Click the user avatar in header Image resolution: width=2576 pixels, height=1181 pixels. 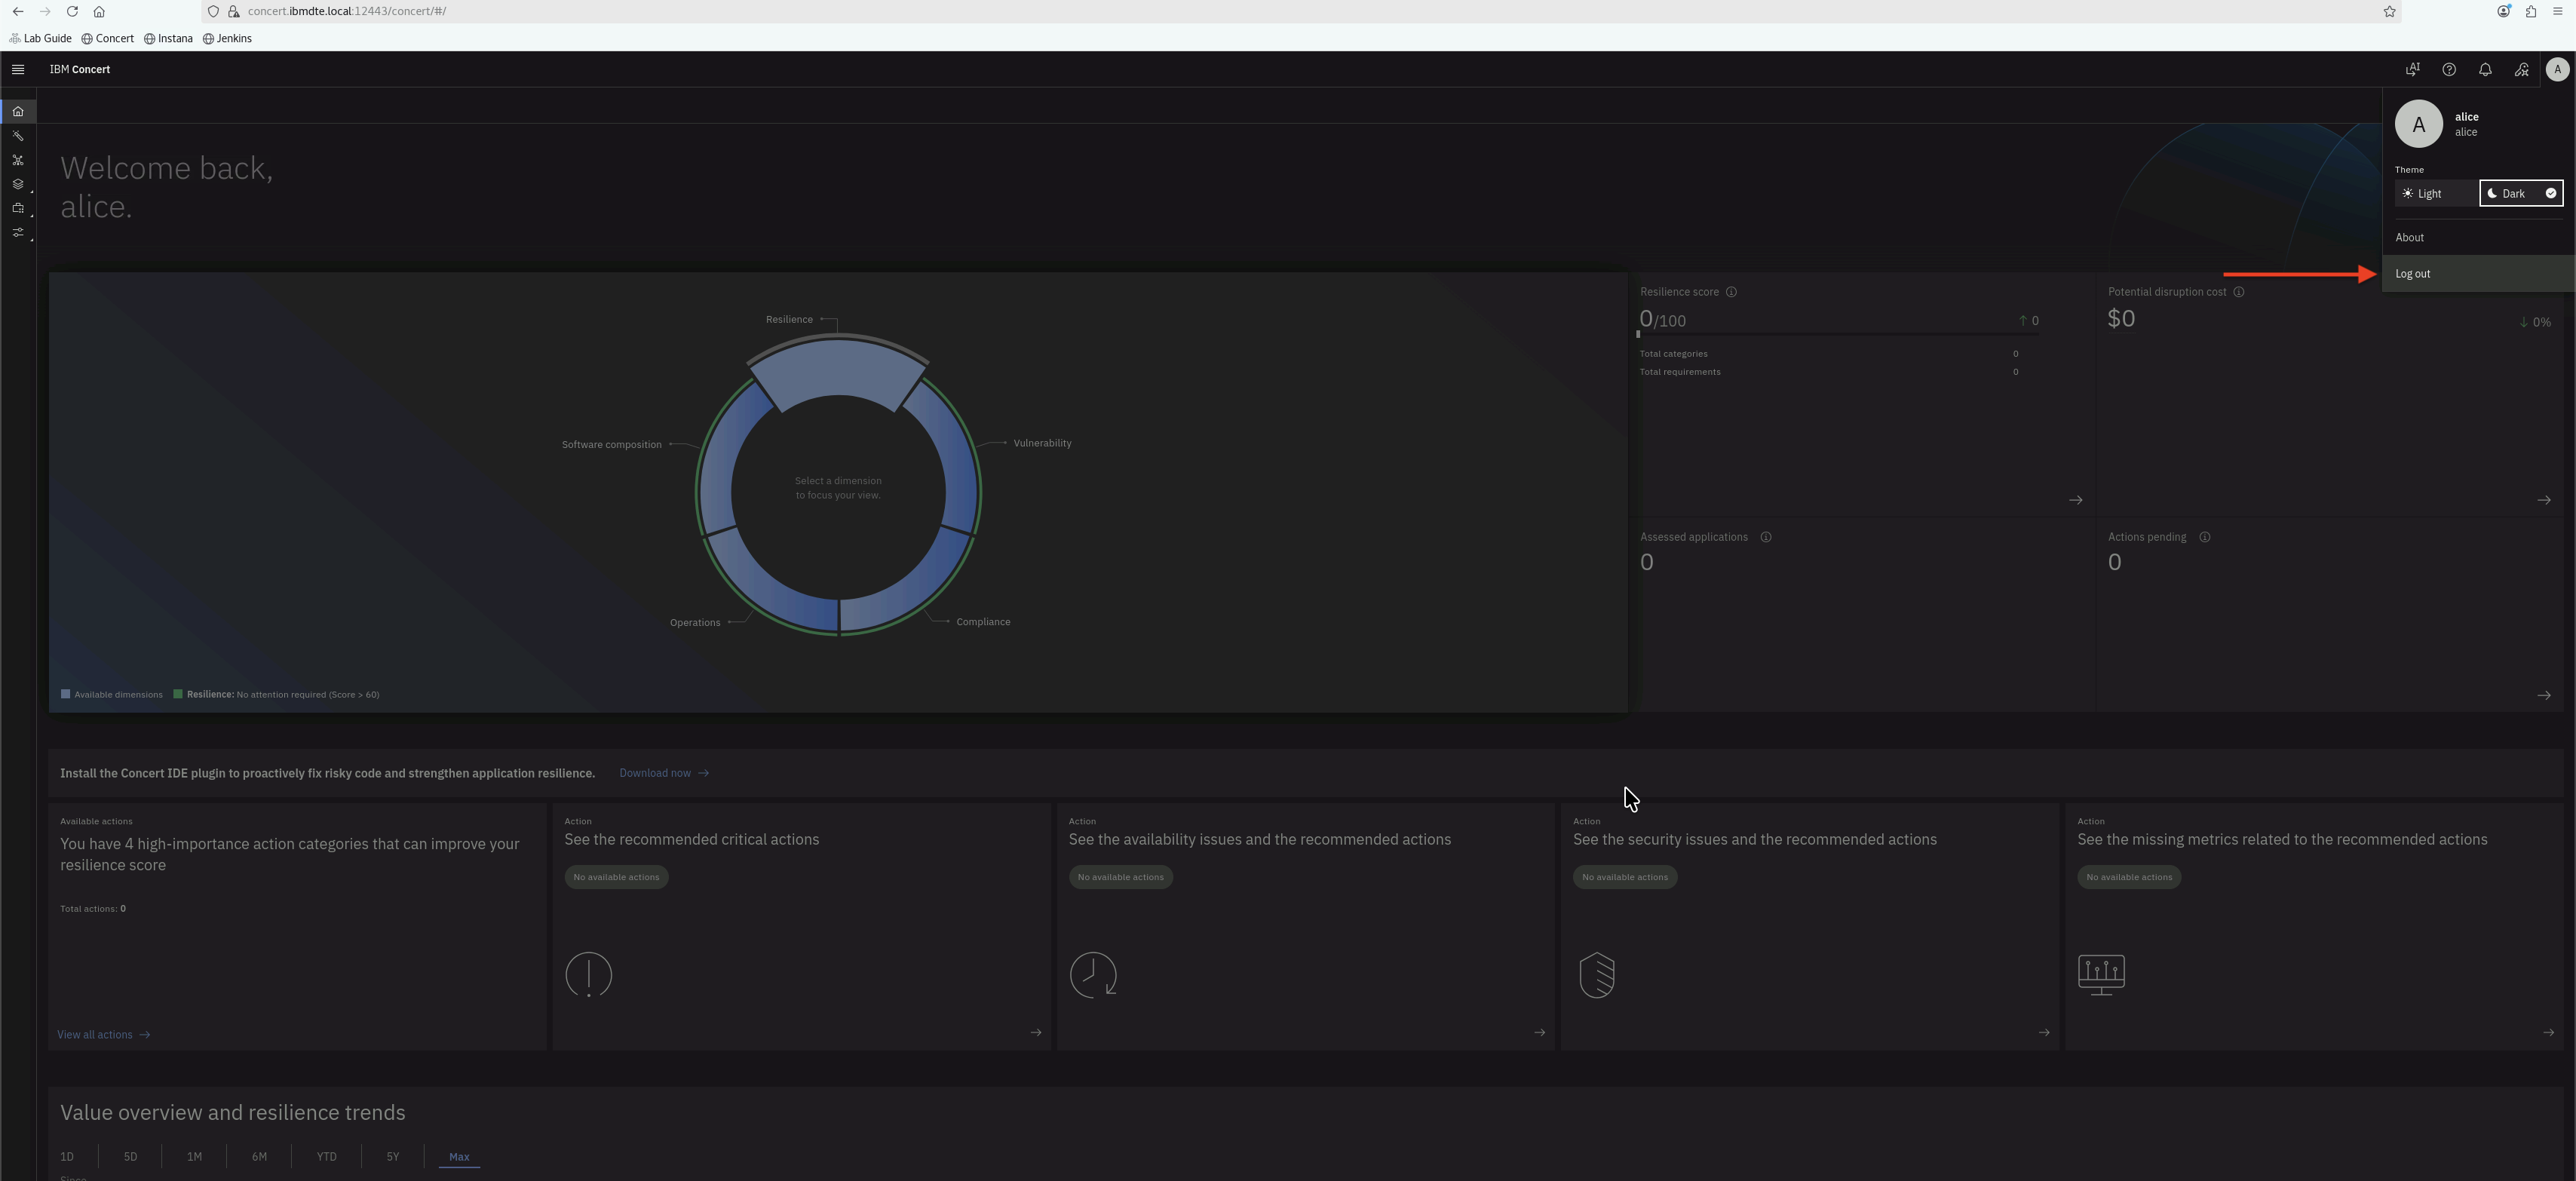point(2557,69)
